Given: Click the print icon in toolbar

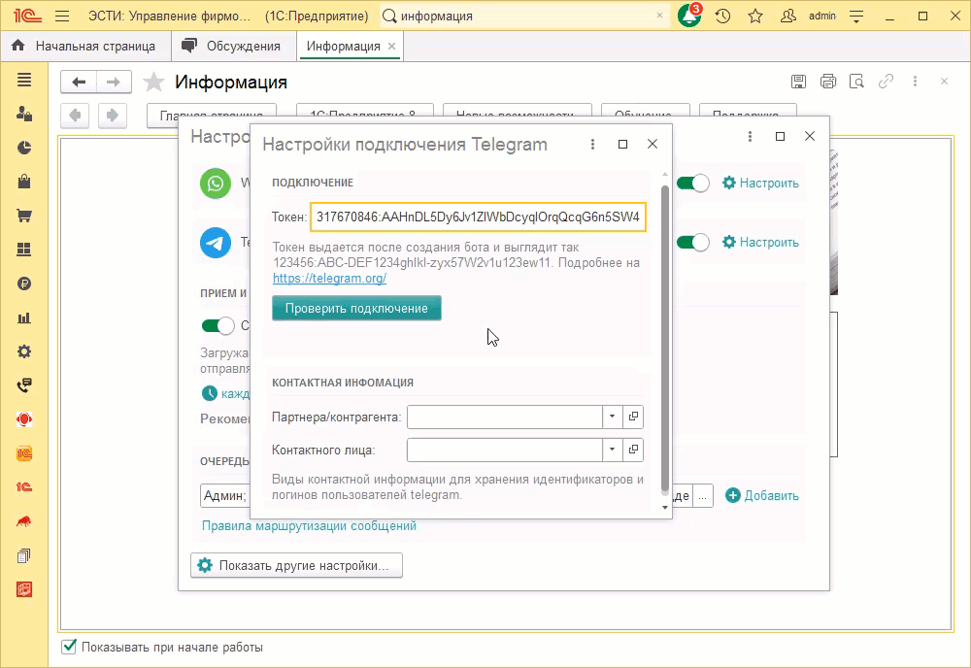Looking at the screenshot, I should 827,82.
